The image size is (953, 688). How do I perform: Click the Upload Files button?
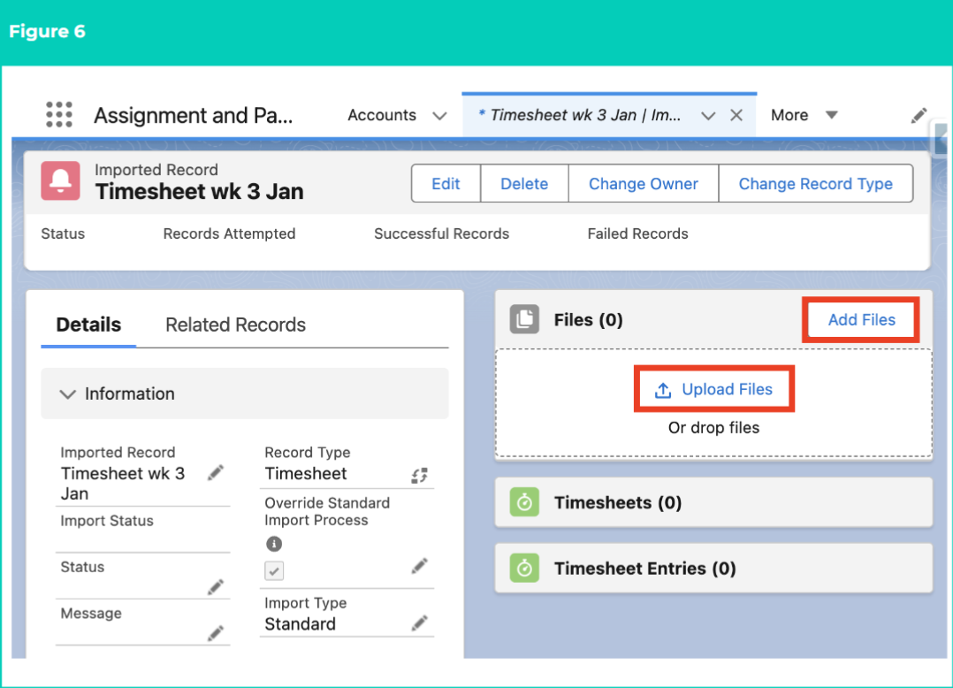click(714, 389)
